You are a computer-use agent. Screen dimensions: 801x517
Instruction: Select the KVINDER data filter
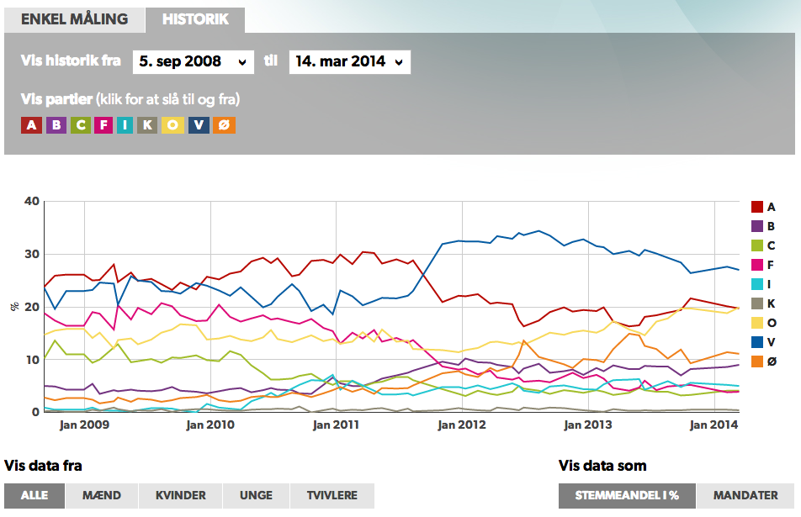[x=180, y=496]
